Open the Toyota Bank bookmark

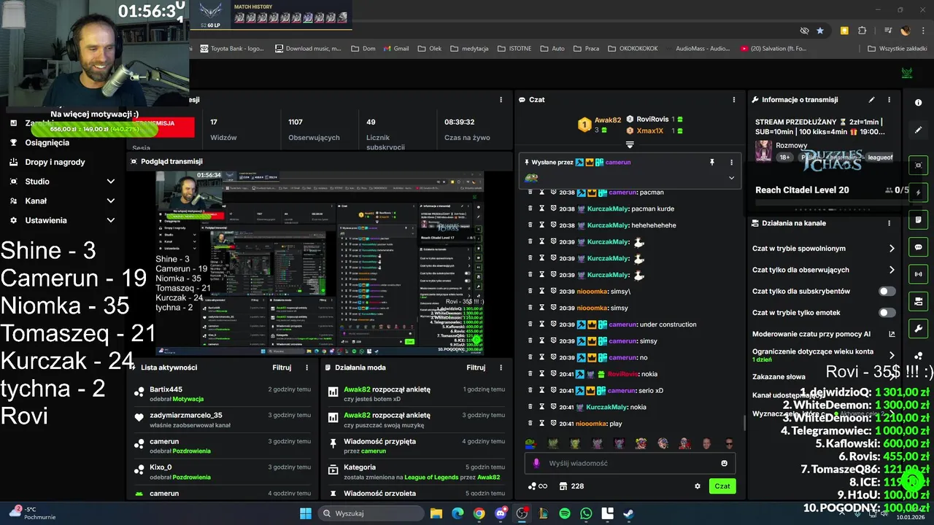point(232,49)
